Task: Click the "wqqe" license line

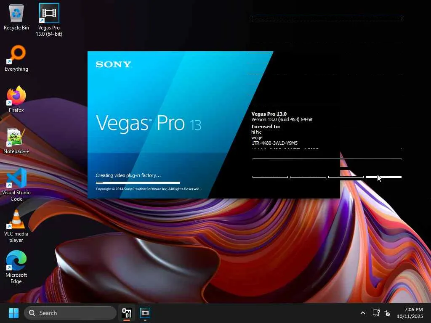Action: point(257,138)
